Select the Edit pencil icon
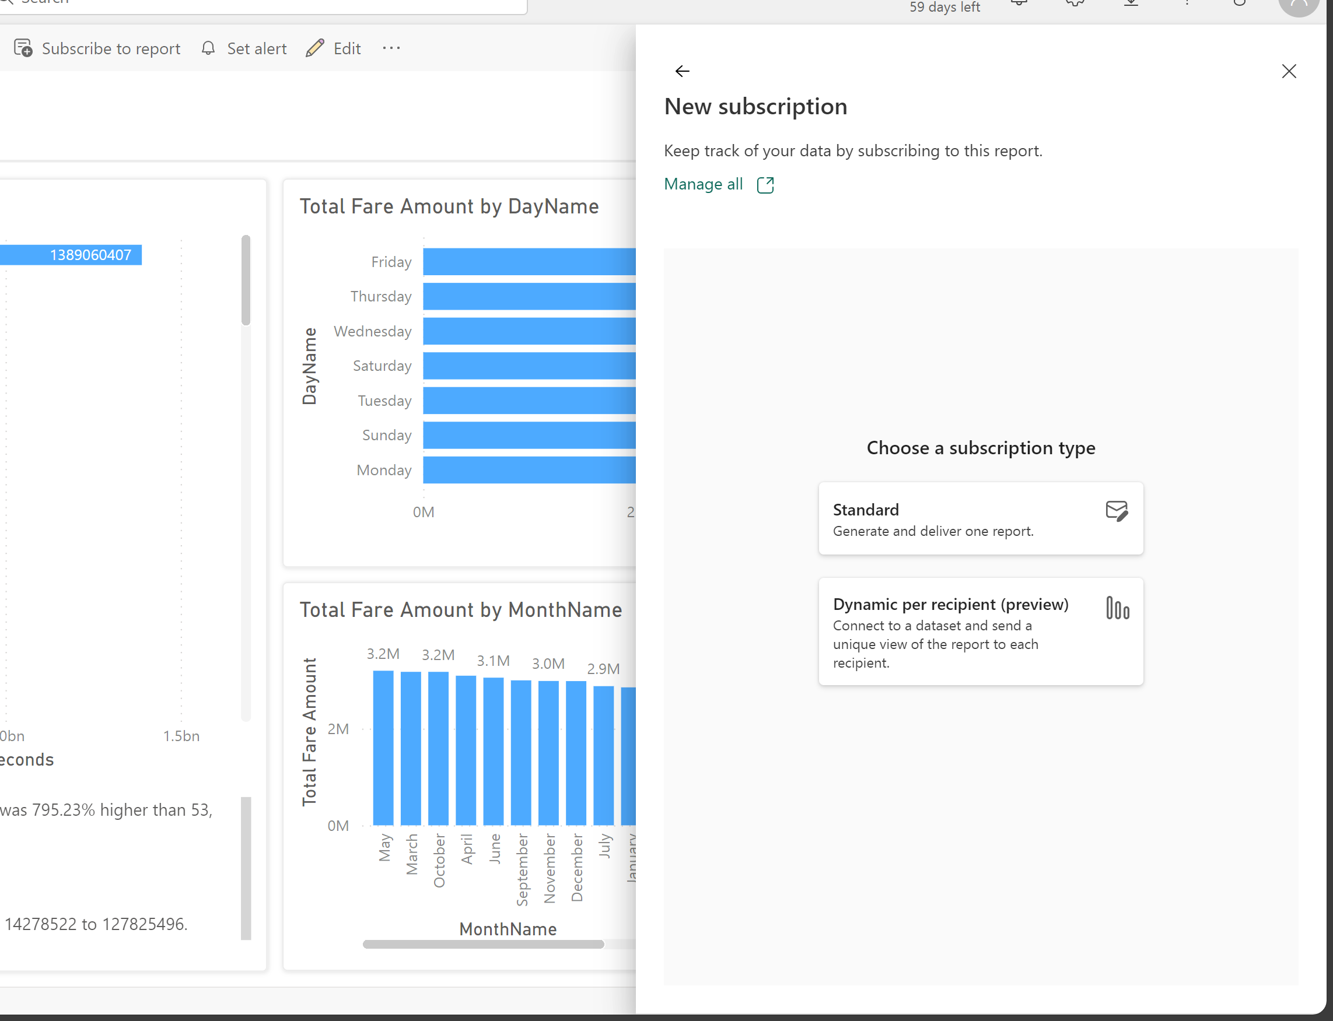 (x=314, y=48)
